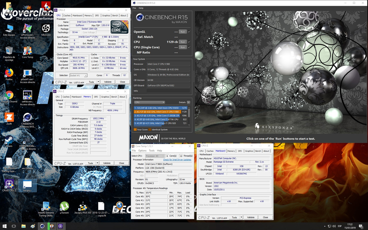The image size is (368, 230).
Task: Click the Tools button in top CPU-Z window
Action: tap(91, 82)
